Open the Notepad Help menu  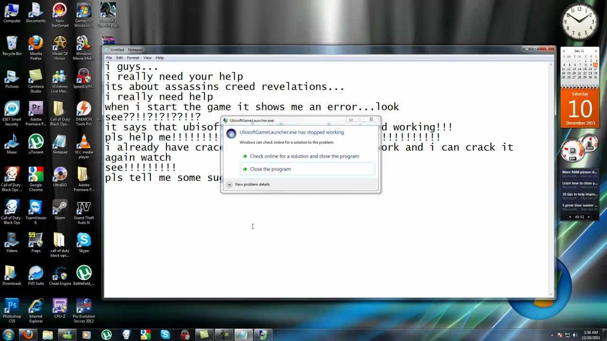(x=160, y=58)
